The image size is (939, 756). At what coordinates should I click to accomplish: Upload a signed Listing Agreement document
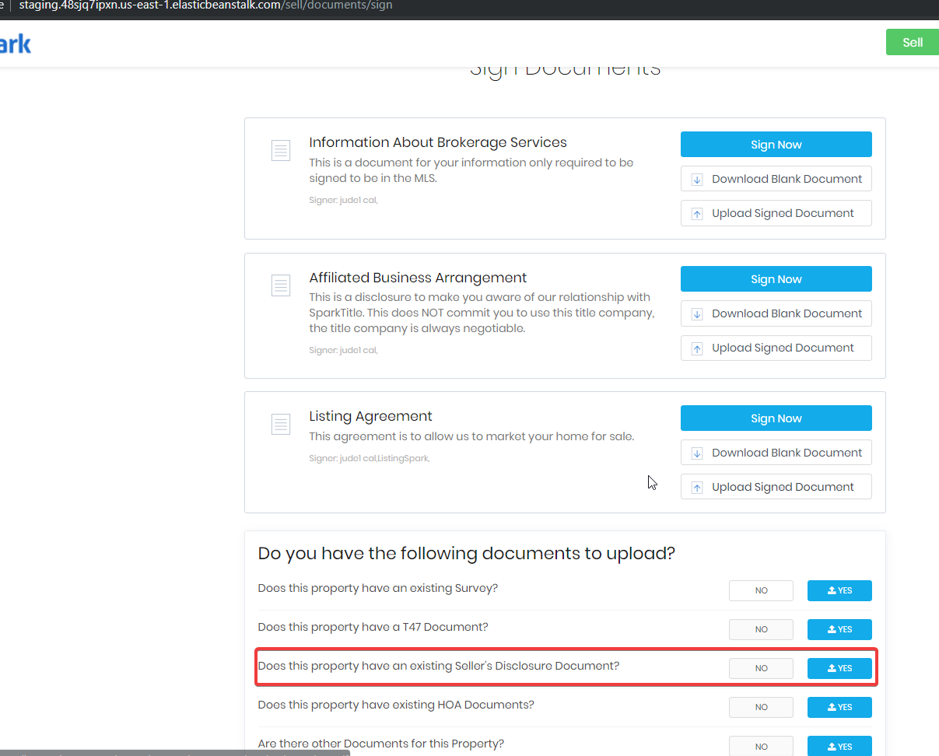click(x=776, y=487)
